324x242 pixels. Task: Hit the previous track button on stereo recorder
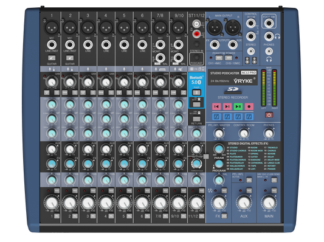point(216,106)
